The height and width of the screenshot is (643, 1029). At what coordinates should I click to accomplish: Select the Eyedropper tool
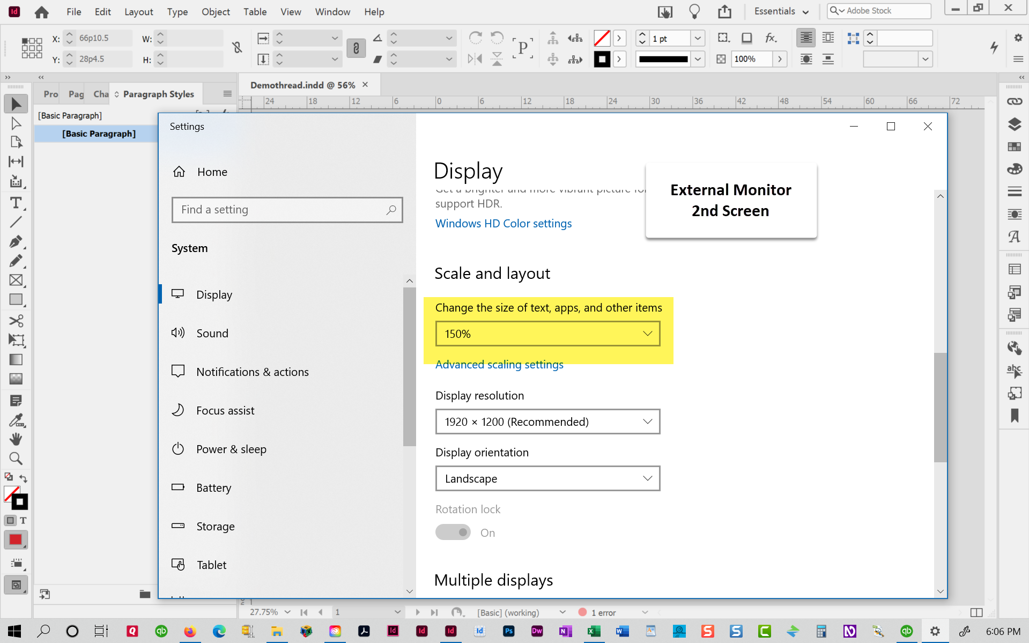click(x=17, y=421)
